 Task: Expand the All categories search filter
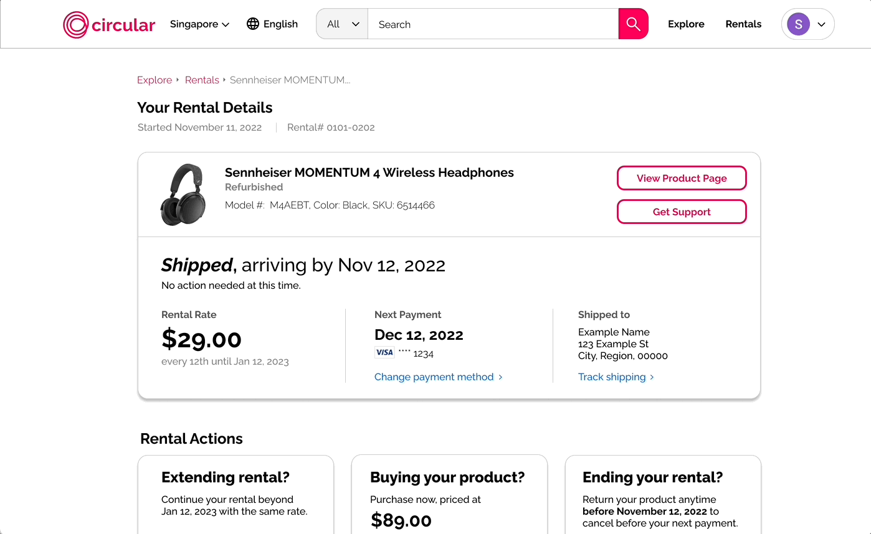343,24
